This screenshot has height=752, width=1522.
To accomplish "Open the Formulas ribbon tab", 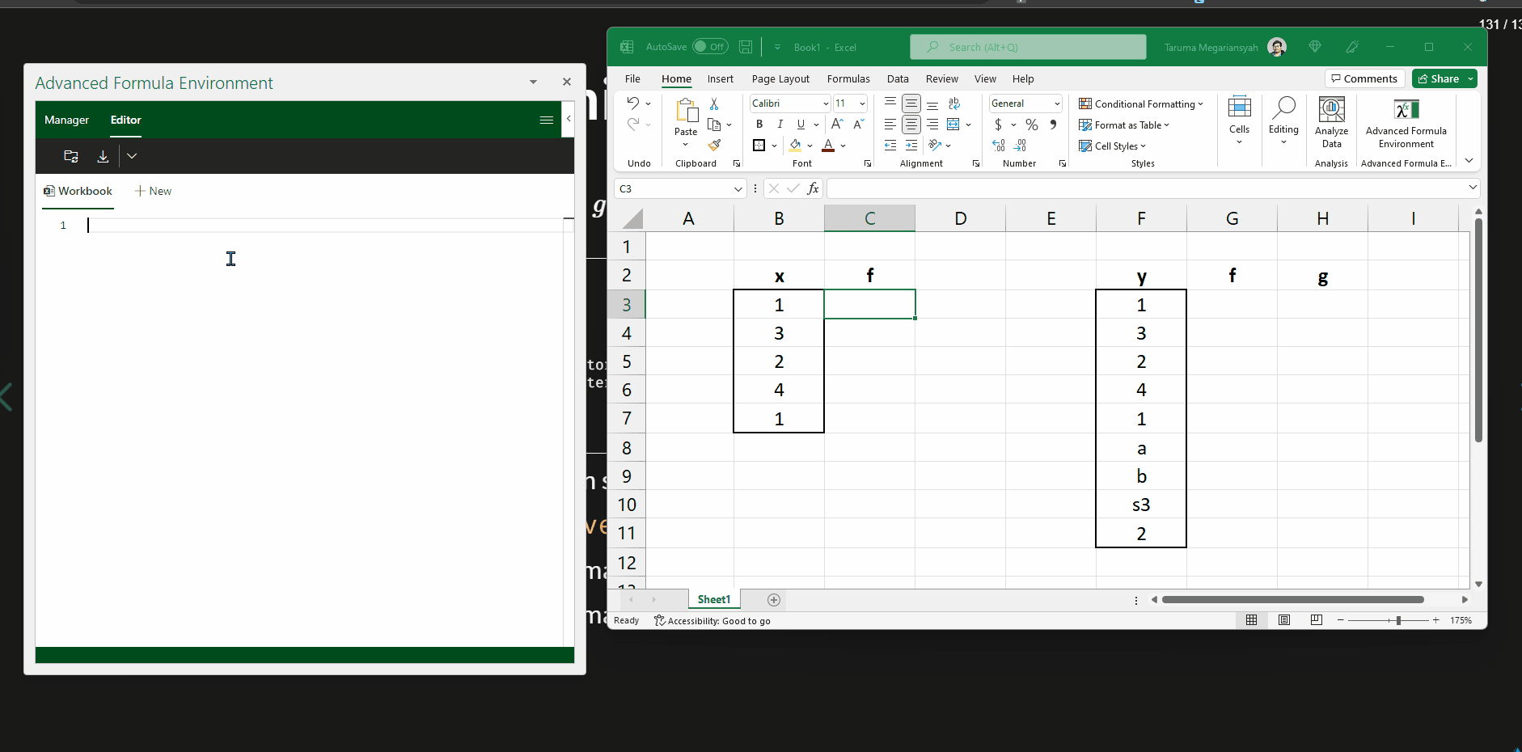I will coord(848,78).
